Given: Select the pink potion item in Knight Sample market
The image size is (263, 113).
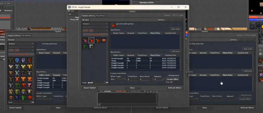Looking at the screenshot, I should [x=85, y=40].
